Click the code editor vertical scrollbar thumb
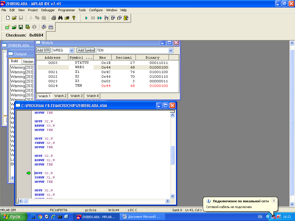The height and width of the screenshot is (221, 295). 172,155
